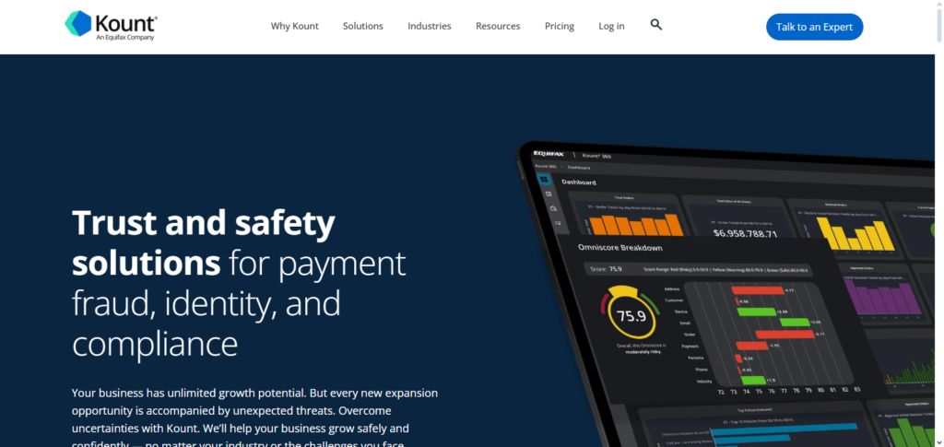The width and height of the screenshot is (944, 447).
Task: Click the 75.9 Omniscore gauge
Action: coord(631,314)
